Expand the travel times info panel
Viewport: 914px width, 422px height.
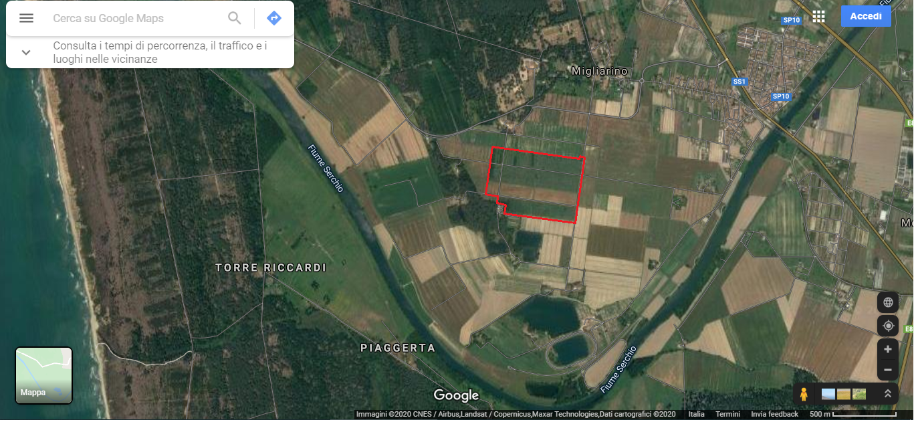pyautogui.click(x=26, y=52)
